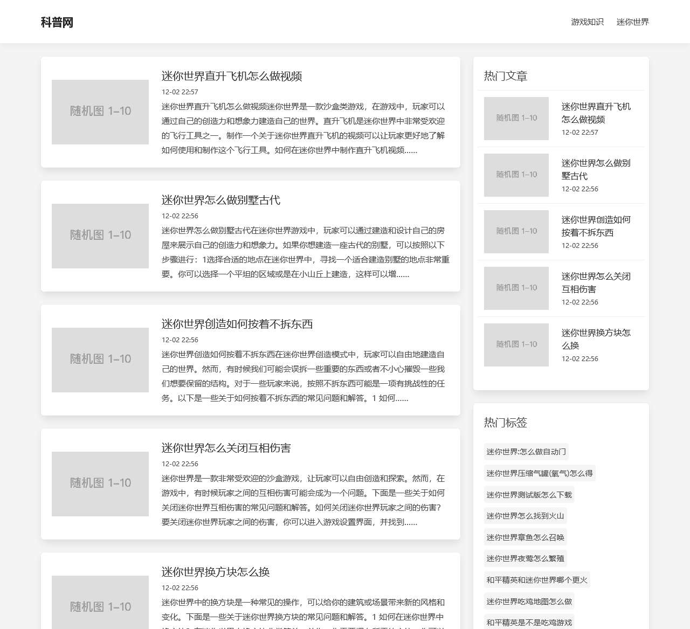Select the tag 迷你世界测试版怎么下载

pos(529,495)
